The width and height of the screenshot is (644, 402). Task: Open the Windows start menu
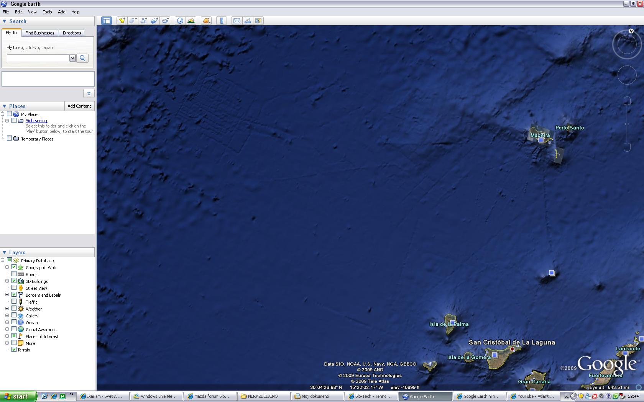pyautogui.click(x=18, y=396)
